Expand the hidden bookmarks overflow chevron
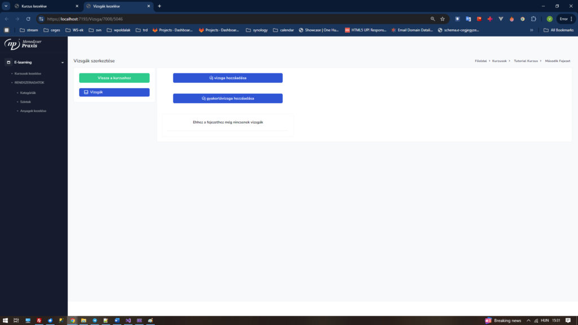578x325 pixels. pos(531,30)
